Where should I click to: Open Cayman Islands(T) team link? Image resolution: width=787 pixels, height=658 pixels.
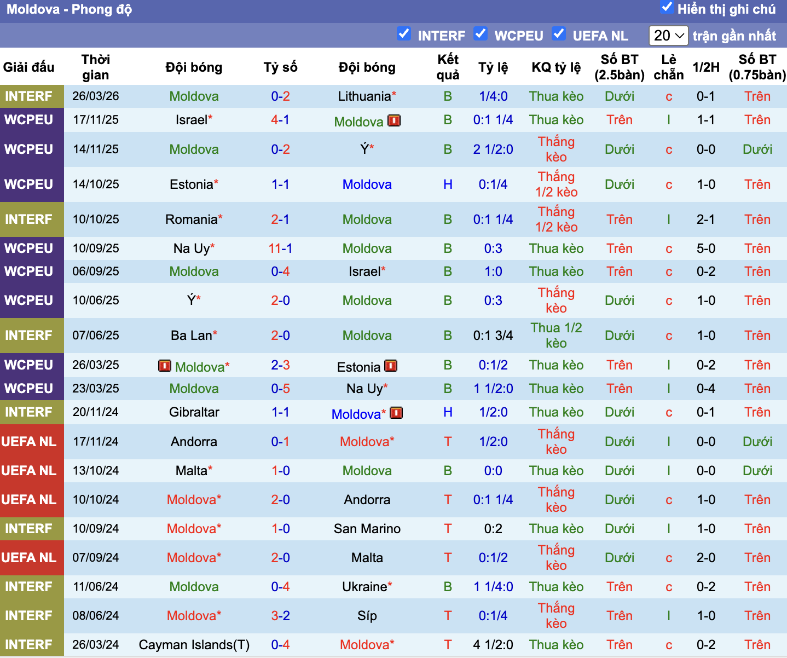[x=194, y=645]
